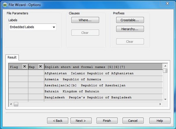Open Help for the wizard
Image resolution: width=176 pixels, height=129 pixels.
(160, 121)
